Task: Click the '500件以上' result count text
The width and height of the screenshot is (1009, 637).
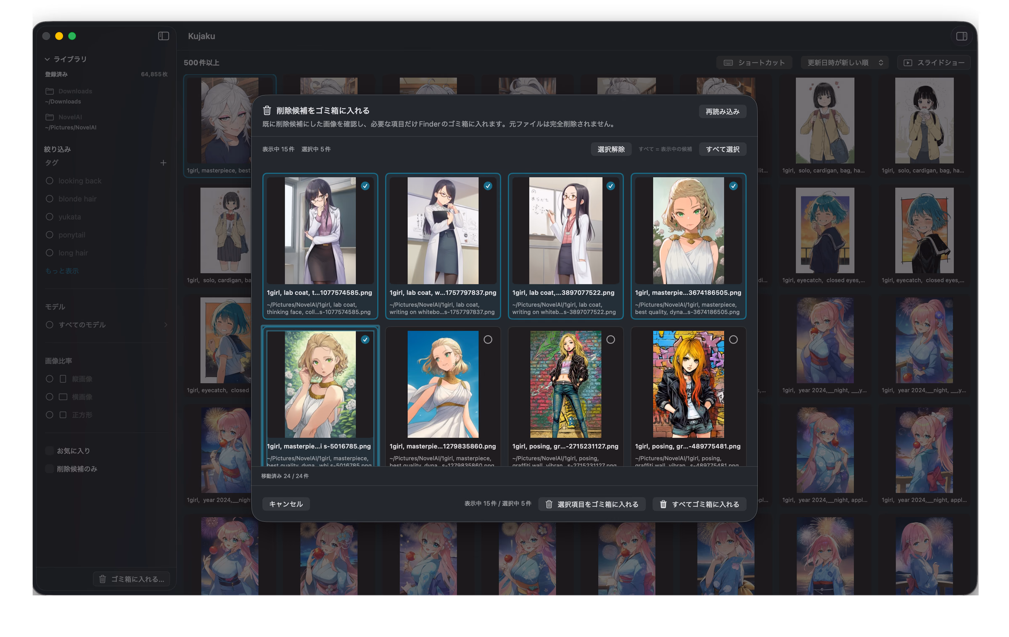Action: (201, 63)
